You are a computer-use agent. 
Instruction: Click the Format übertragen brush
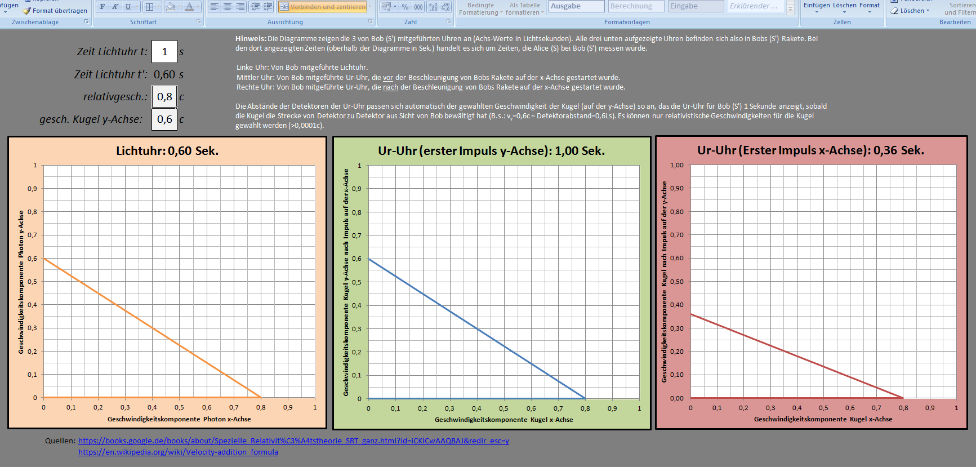coord(55,11)
